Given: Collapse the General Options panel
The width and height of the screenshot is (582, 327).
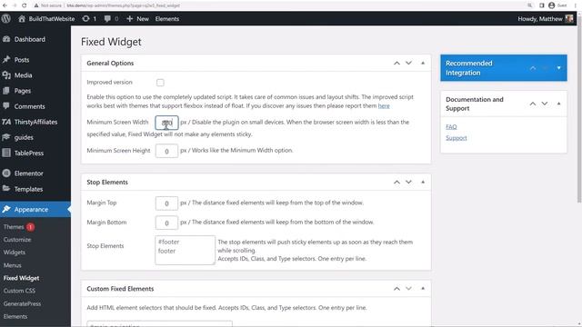Looking at the screenshot, I should point(423,63).
